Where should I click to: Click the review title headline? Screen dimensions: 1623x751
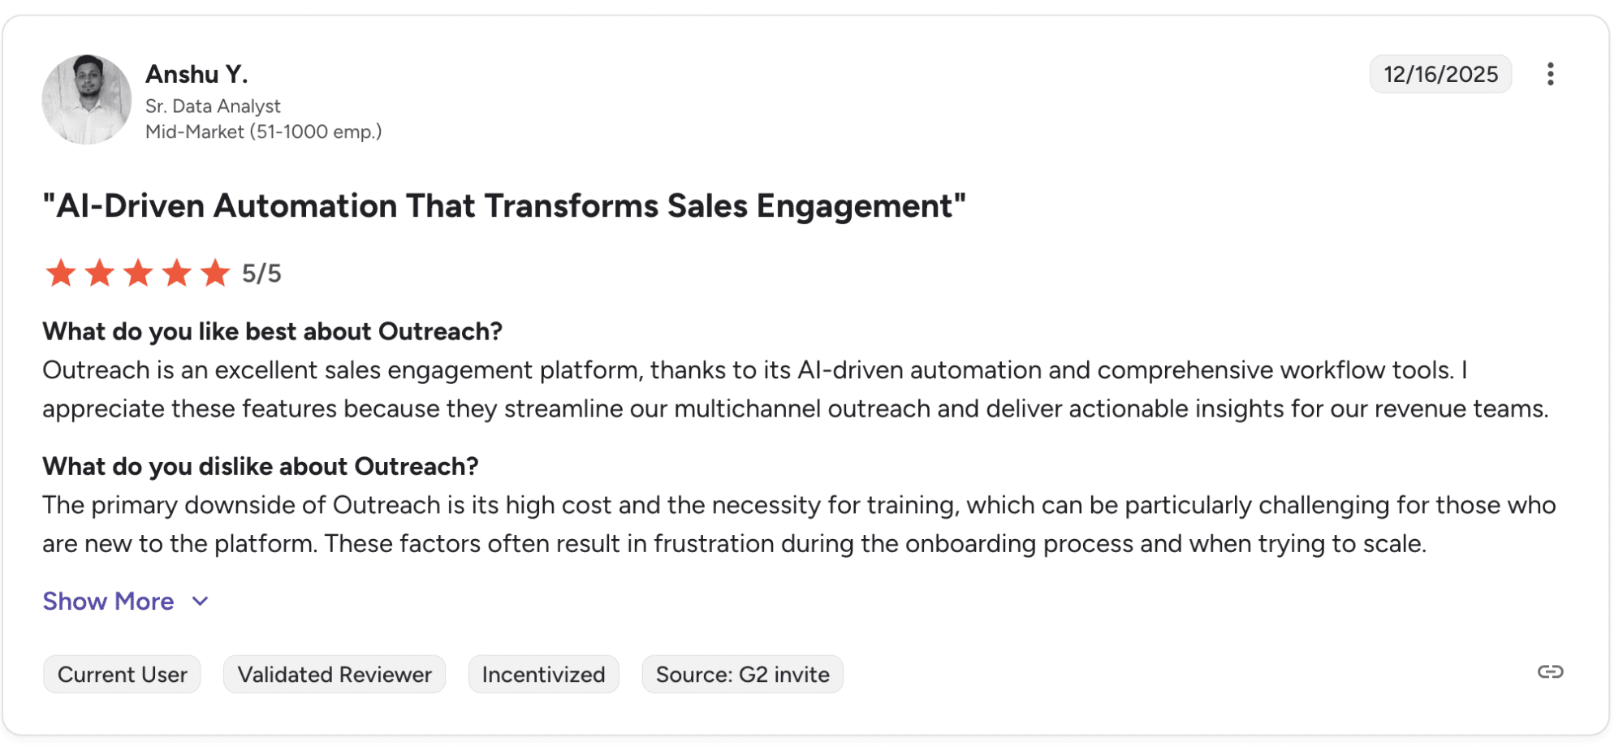pyautogui.click(x=504, y=206)
